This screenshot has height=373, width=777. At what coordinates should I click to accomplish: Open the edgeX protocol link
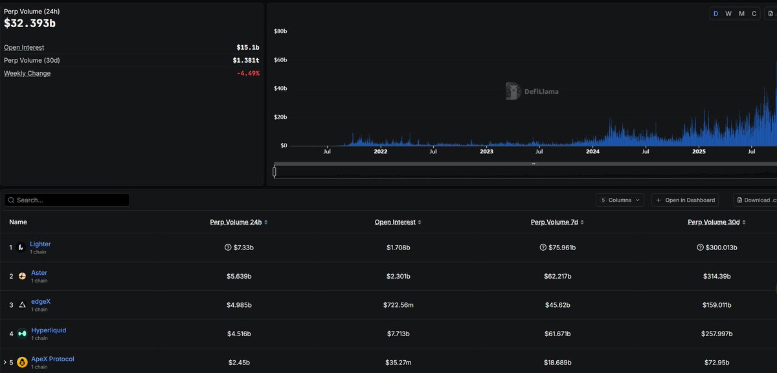coord(41,302)
